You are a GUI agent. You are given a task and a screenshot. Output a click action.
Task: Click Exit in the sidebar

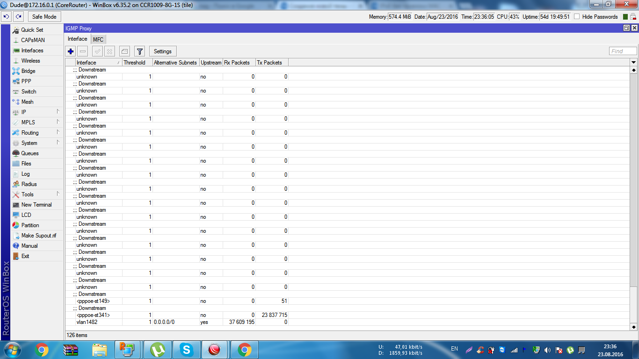tap(37, 256)
